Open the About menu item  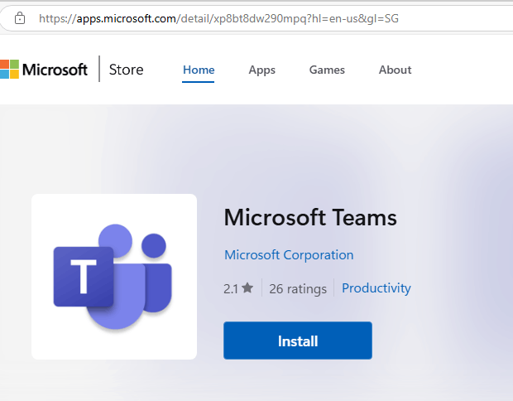[x=395, y=70]
